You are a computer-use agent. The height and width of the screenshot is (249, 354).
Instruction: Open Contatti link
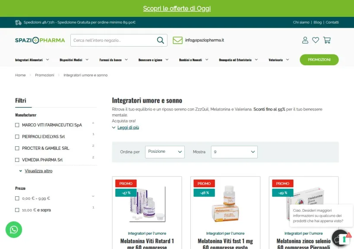[x=332, y=22]
